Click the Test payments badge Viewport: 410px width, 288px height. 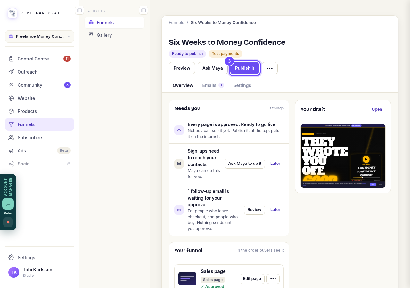(x=225, y=54)
